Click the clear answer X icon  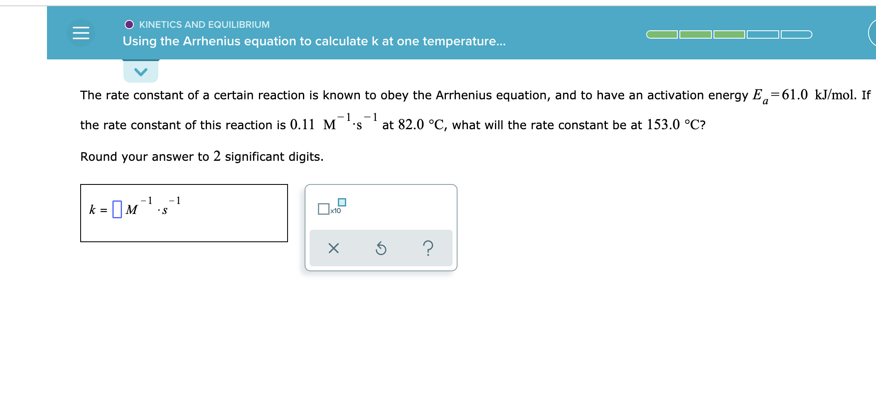pos(334,248)
